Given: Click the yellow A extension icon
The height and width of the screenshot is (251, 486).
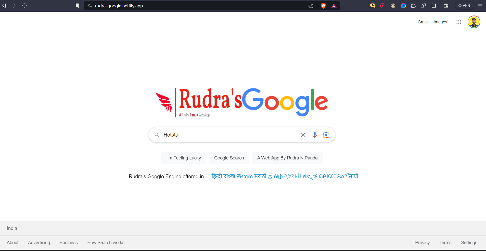Looking at the screenshot, I should (x=373, y=6).
